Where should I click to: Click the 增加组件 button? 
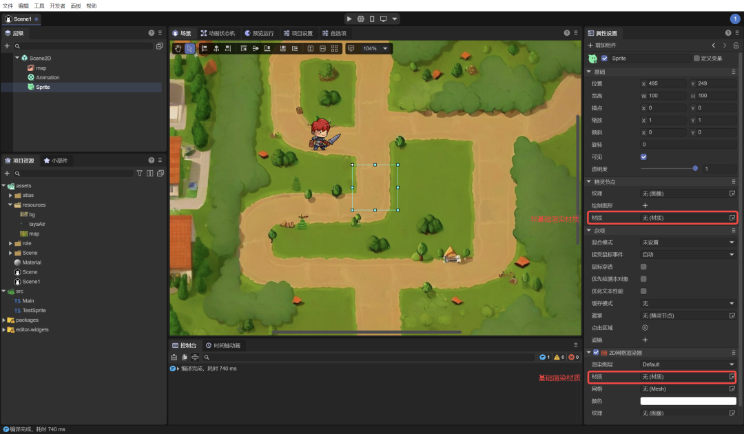(x=602, y=45)
